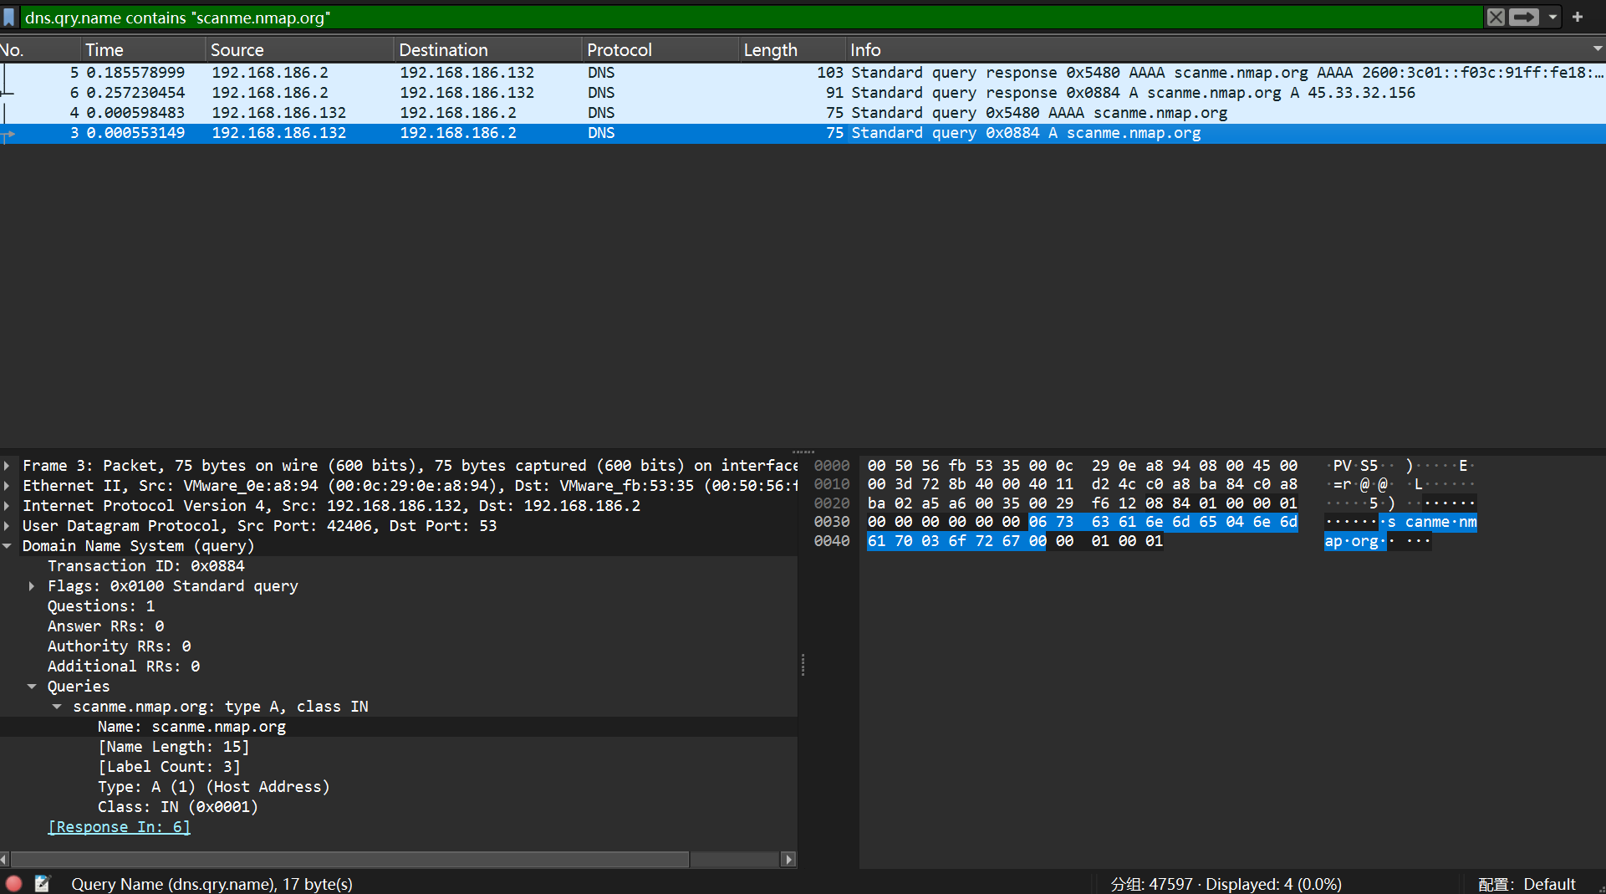
Task: Select the Class: IN (0x0001) field
Action: point(178,807)
